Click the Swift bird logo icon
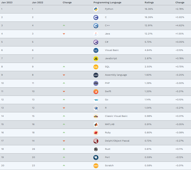 click(96, 92)
